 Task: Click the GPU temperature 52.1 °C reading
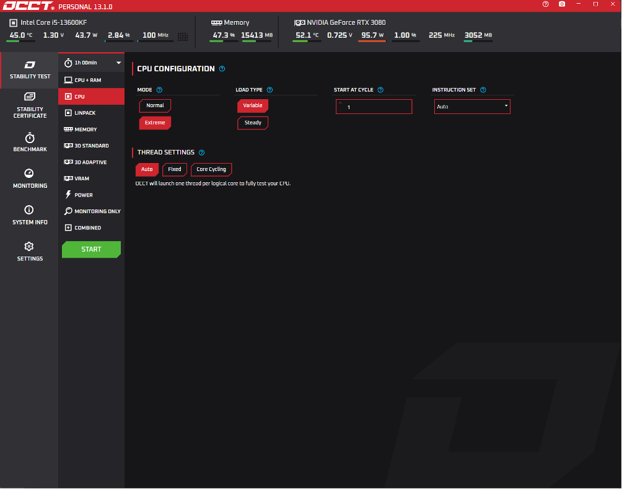pyautogui.click(x=307, y=35)
